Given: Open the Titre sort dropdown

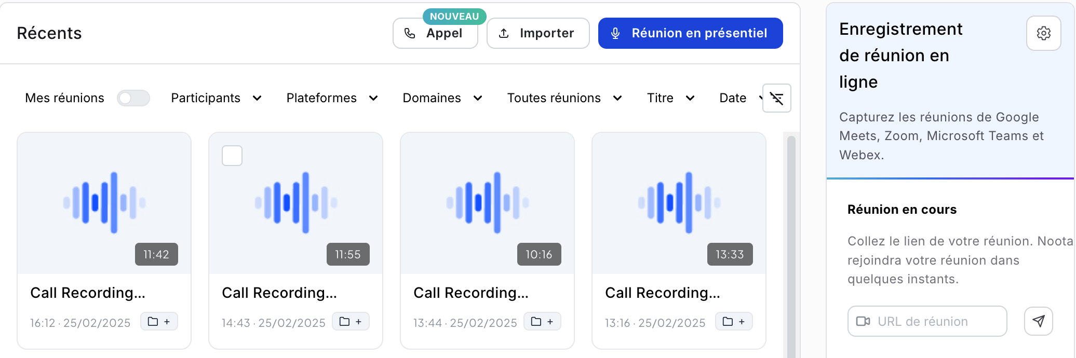Looking at the screenshot, I should point(670,98).
